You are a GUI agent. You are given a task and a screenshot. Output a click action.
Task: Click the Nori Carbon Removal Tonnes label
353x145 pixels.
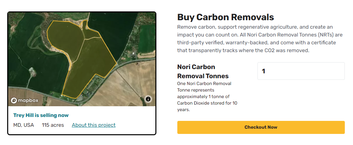coord(203,71)
